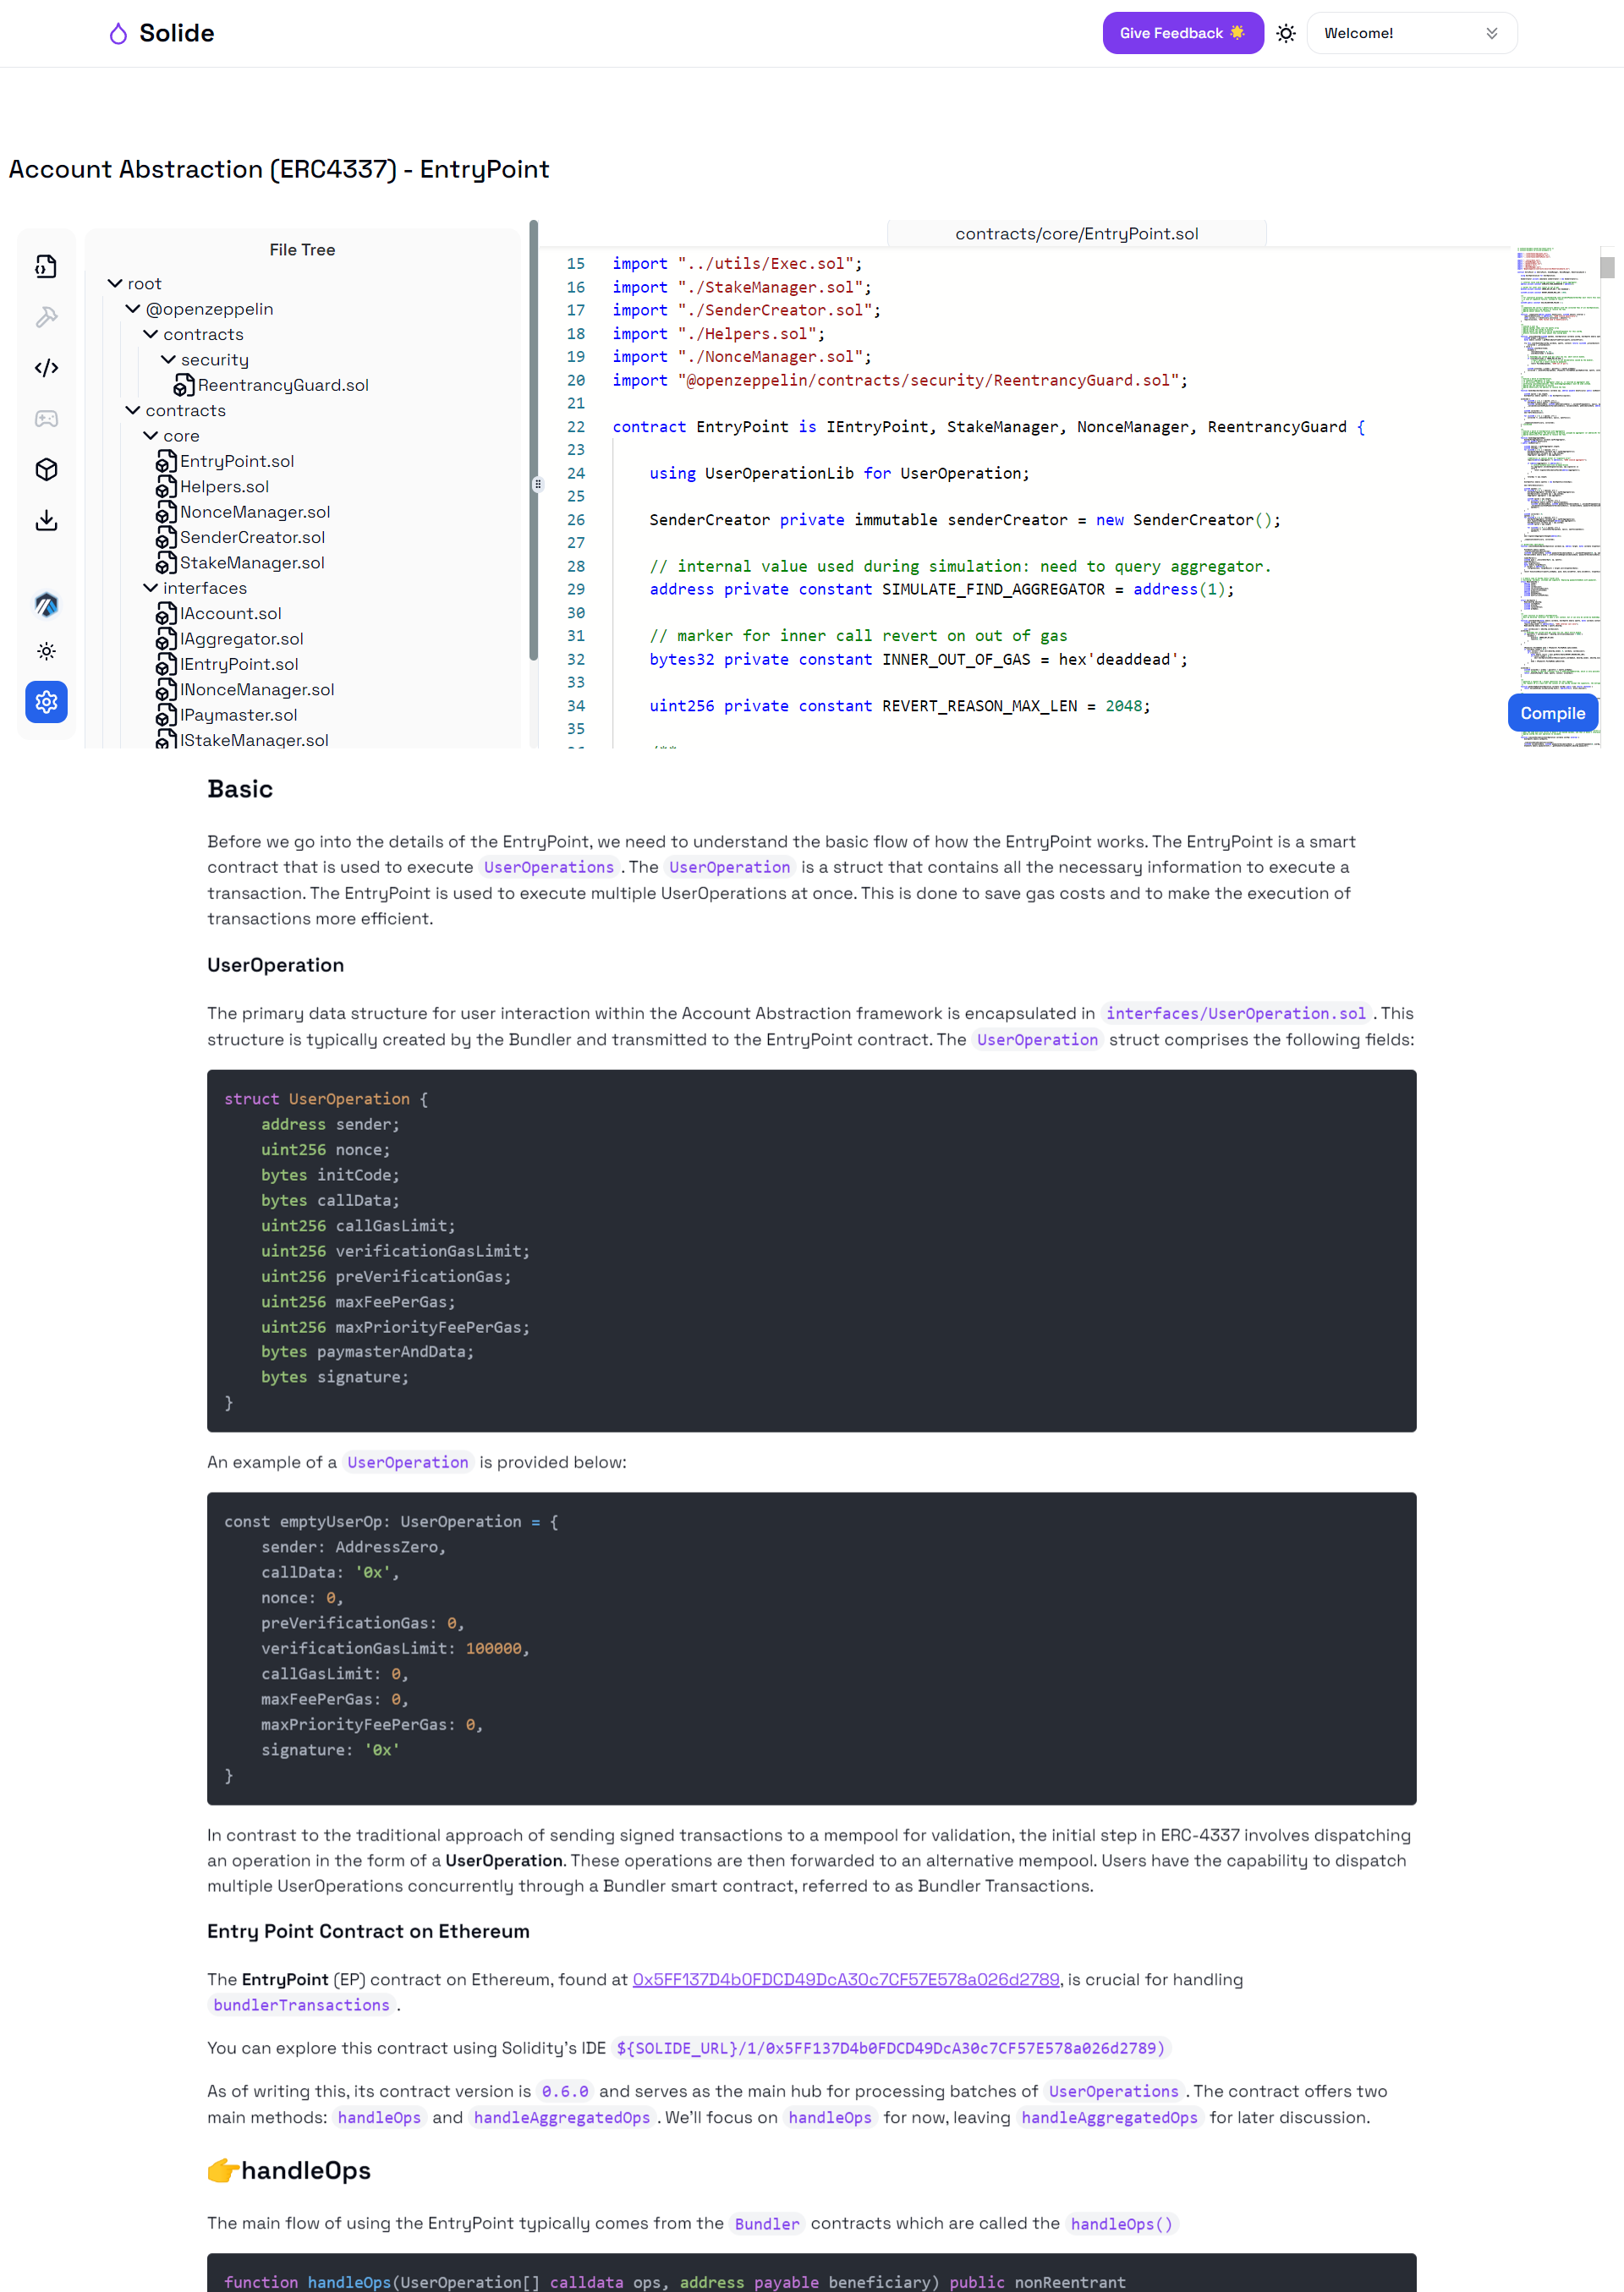Click the gamepad sidebar icon
The width and height of the screenshot is (1624, 2292).
click(x=46, y=418)
